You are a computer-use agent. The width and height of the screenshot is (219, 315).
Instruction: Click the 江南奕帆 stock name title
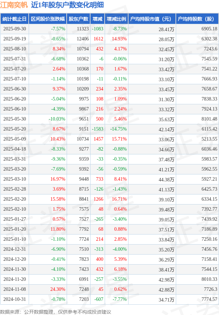(x=14, y=5)
